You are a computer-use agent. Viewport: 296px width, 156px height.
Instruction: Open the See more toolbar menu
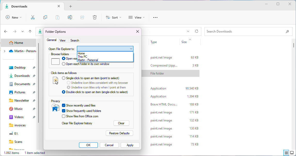point(155,17)
